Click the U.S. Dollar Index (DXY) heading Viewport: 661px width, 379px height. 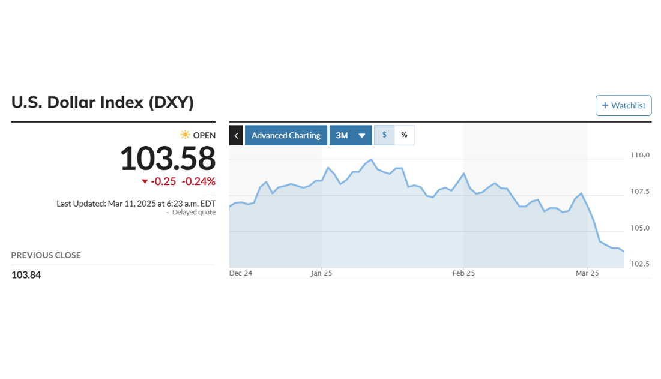coord(103,102)
